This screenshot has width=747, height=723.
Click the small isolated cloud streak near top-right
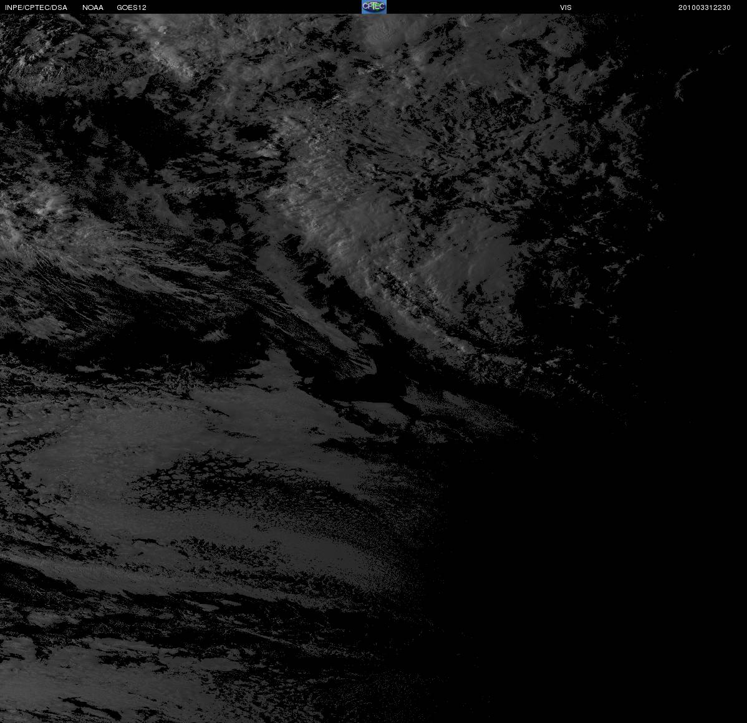pyautogui.click(x=686, y=84)
